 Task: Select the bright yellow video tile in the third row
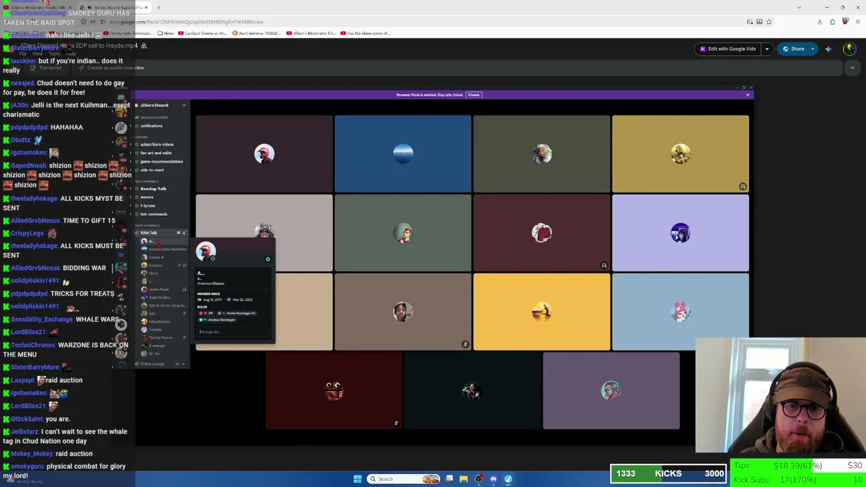541,312
